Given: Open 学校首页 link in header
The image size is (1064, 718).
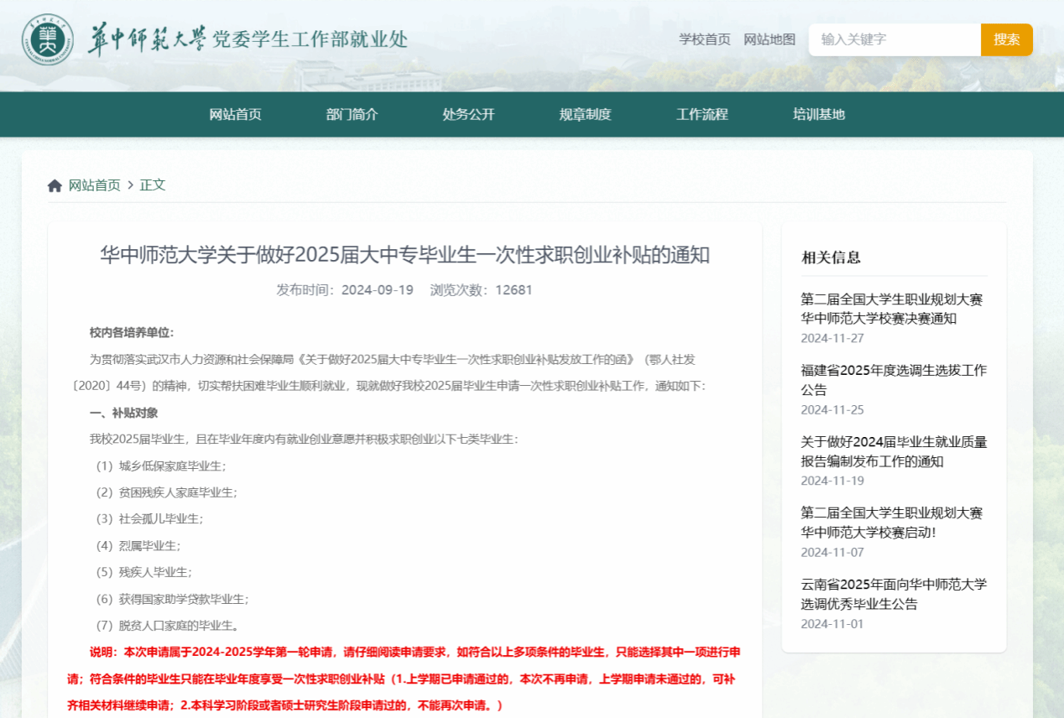Looking at the screenshot, I should pos(704,39).
